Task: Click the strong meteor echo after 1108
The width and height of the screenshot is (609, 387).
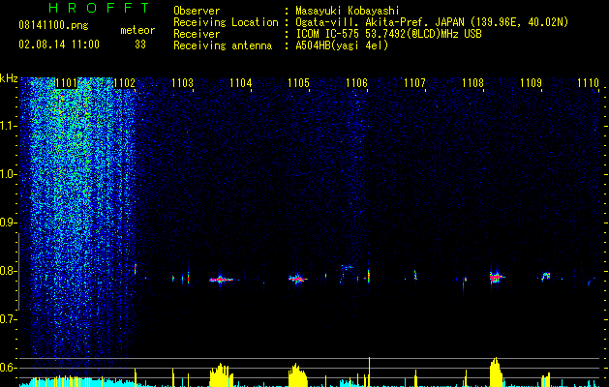Action: pos(495,277)
